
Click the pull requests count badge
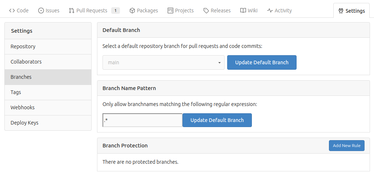click(x=116, y=11)
